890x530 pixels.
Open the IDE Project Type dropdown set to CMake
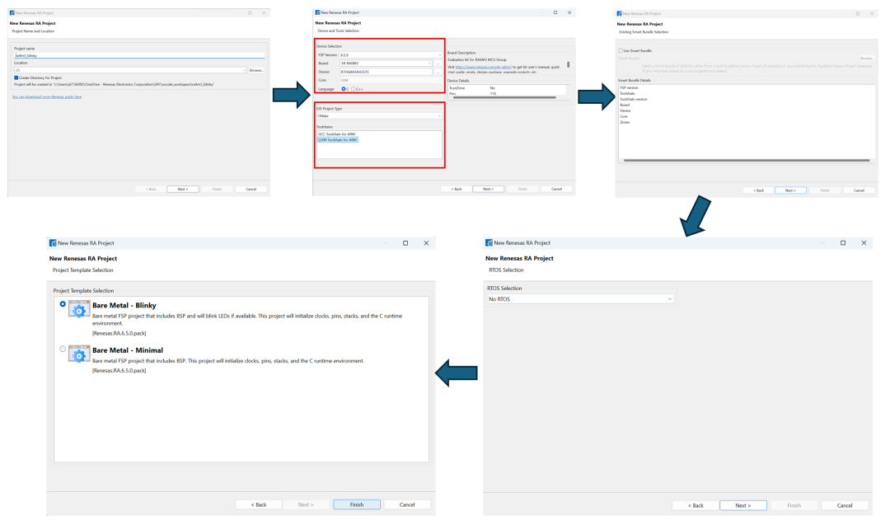click(x=378, y=115)
